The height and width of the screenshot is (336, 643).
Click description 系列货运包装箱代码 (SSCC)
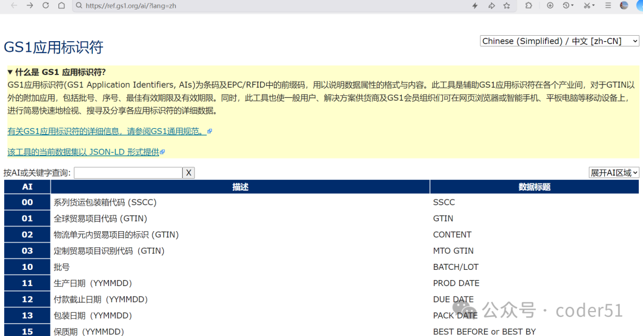(x=105, y=203)
